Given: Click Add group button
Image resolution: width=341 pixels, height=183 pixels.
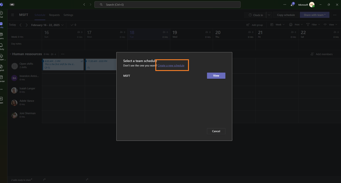Looking at the screenshot, I should (x=254, y=25).
